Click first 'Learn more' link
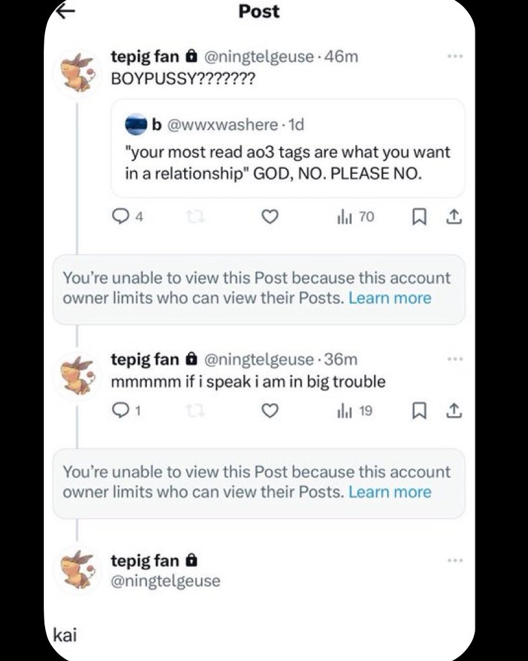This screenshot has width=528, height=661. click(x=390, y=298)
